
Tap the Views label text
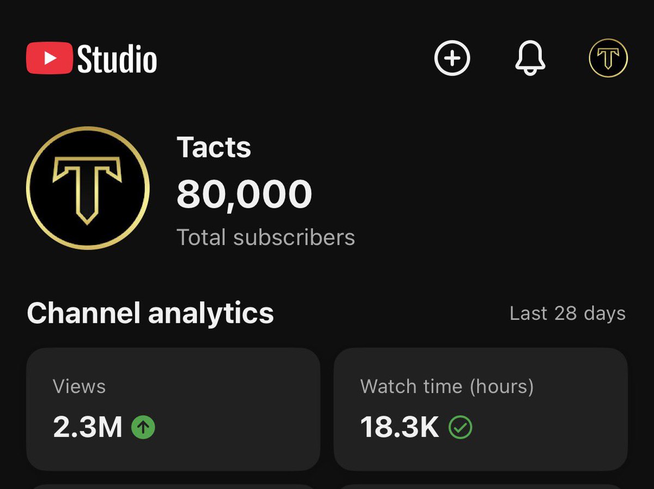[79, 387]
